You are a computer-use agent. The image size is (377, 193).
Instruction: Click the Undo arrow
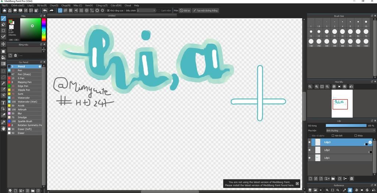coord(45,10)
